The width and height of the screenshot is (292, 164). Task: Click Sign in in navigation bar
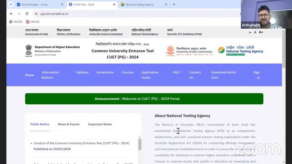coord(256,75)
